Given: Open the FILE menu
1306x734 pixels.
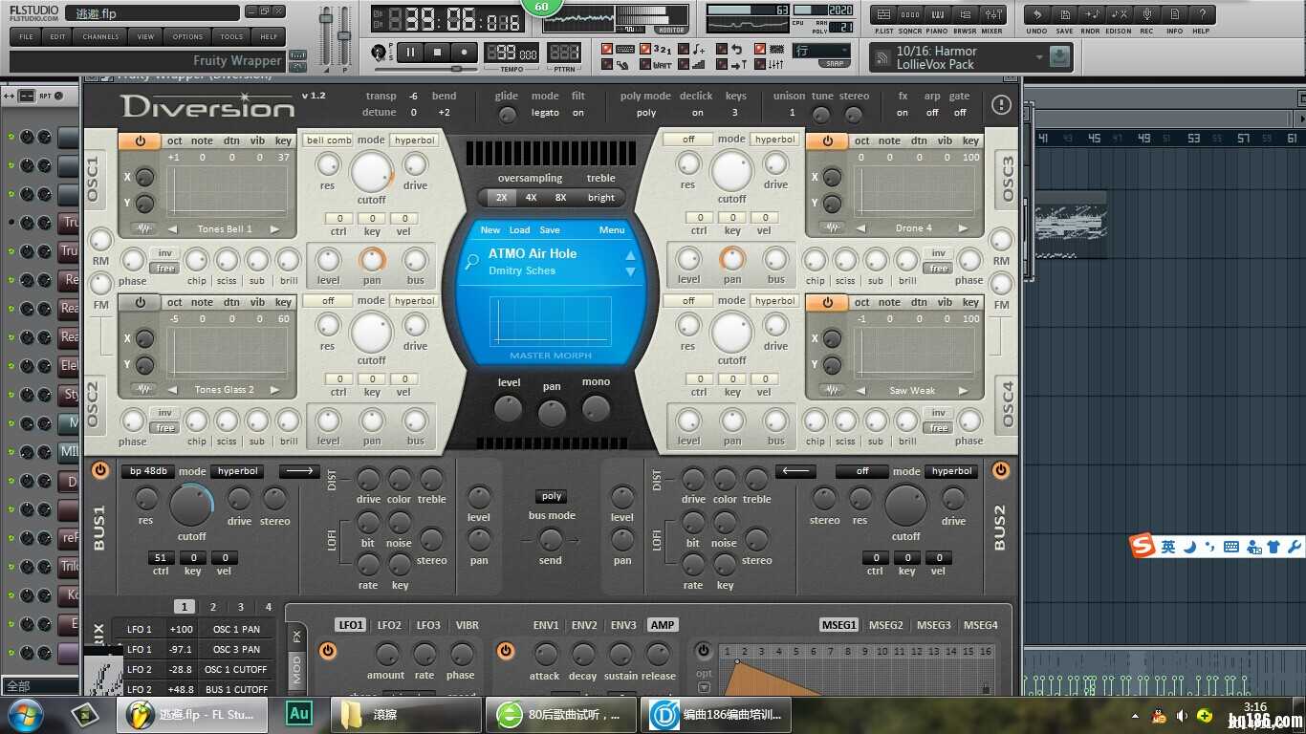Looking at the screenshot, I should tap(26, 36).
